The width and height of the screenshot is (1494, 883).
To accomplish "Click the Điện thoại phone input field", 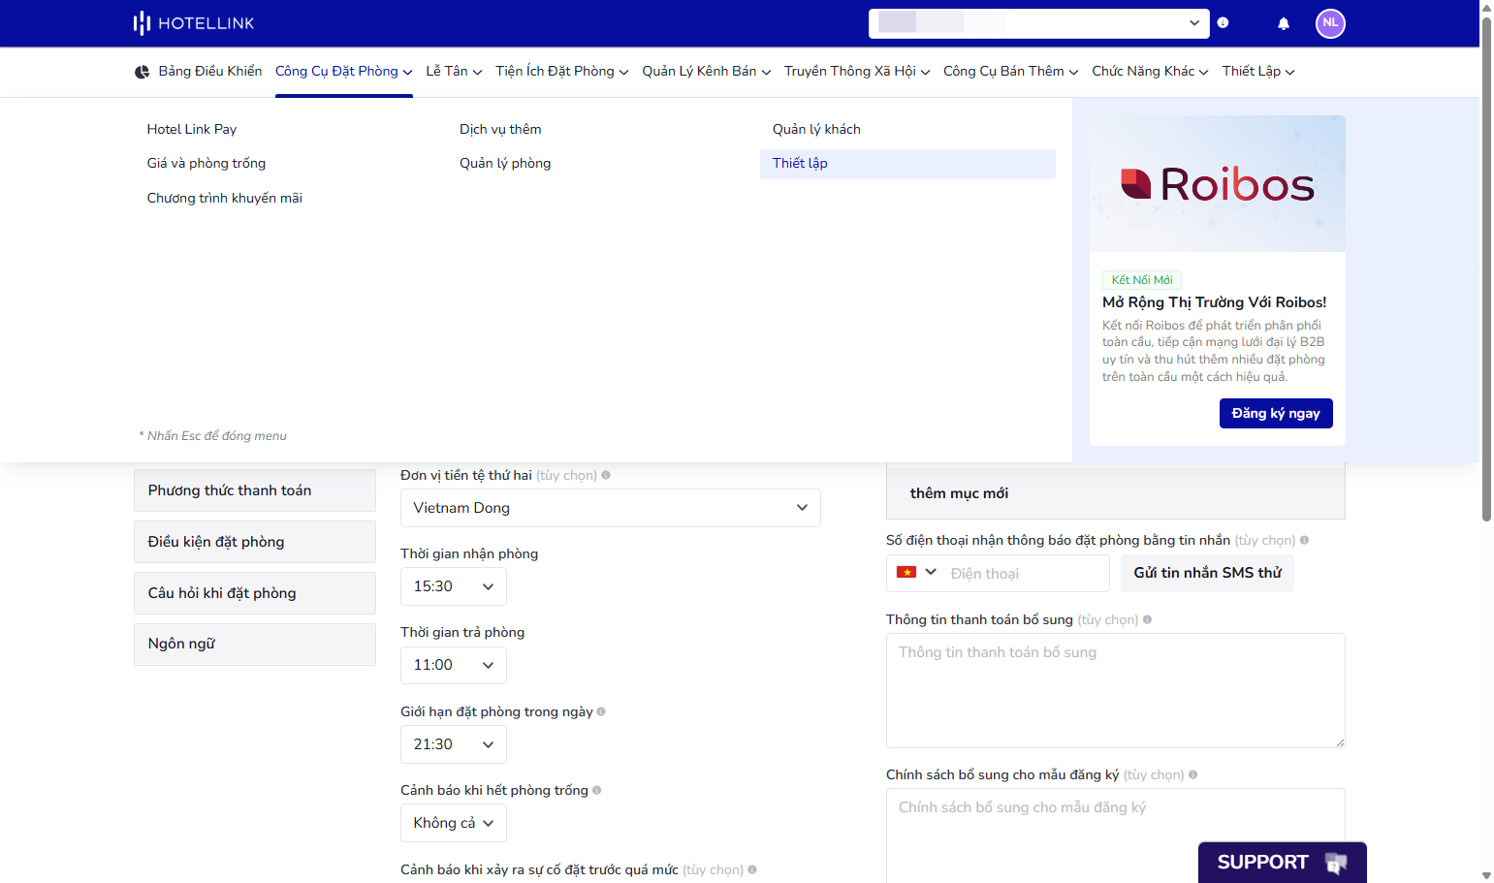I will tap(1026, 574).
